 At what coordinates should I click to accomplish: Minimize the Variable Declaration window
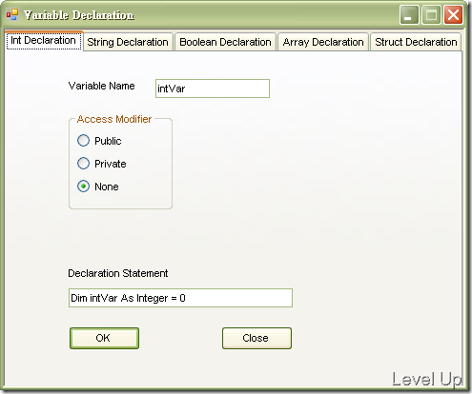409,14
